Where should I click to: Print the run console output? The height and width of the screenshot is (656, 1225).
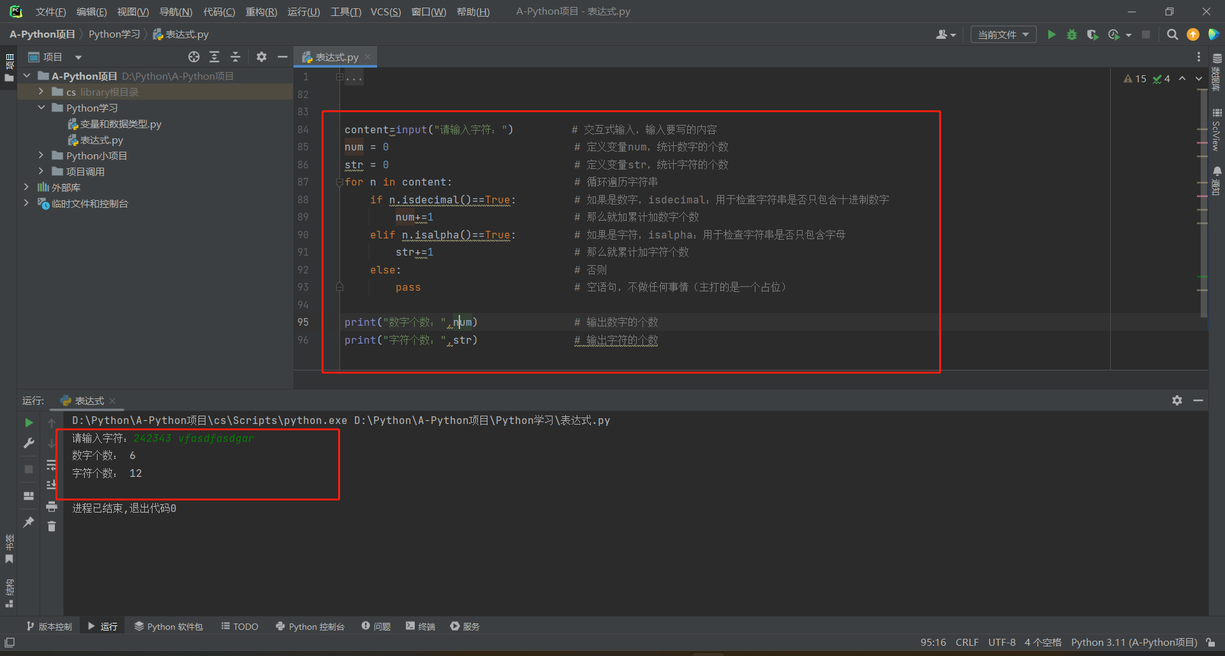[x=52, y=507]
